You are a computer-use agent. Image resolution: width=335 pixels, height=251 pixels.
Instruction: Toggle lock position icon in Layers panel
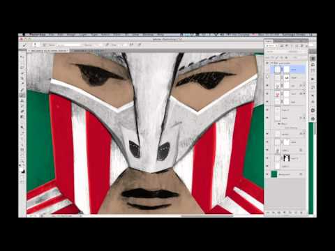282,57
